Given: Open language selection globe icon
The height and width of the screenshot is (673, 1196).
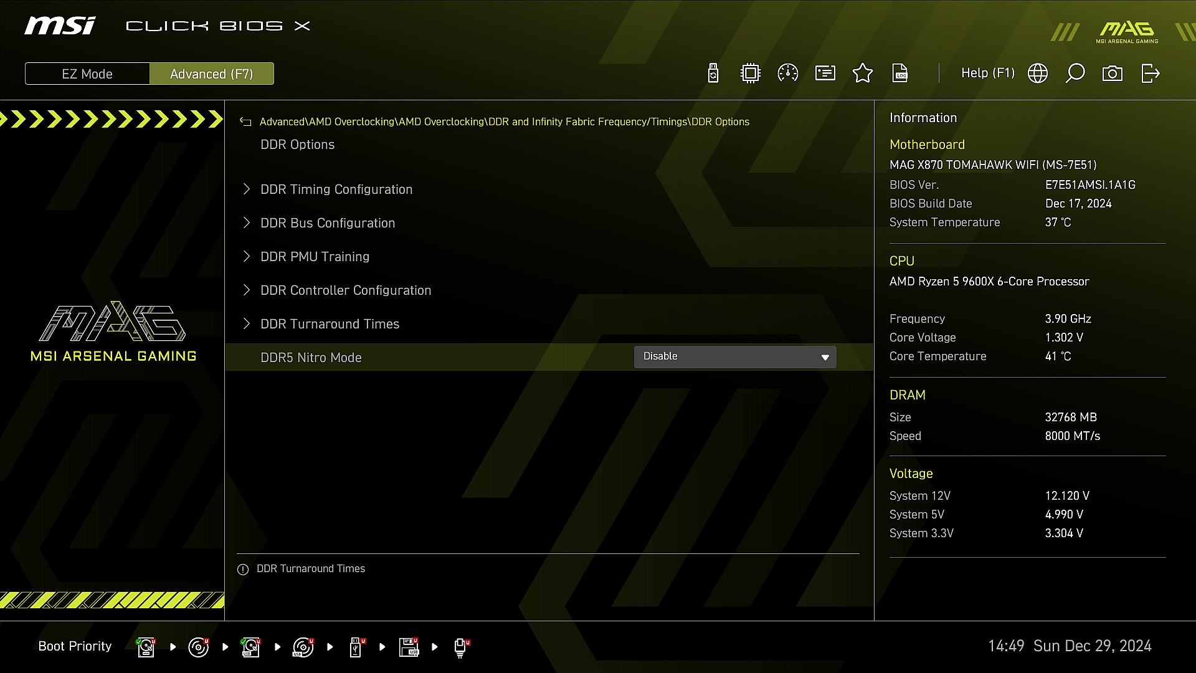Looking at the screenshot, I should click(1038, 74).
